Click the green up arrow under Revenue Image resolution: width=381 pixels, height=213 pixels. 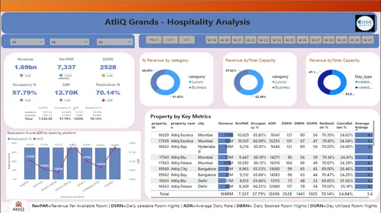pos(21,75)
